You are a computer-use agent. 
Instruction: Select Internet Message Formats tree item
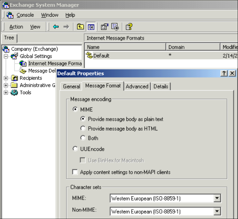[55, 64]
